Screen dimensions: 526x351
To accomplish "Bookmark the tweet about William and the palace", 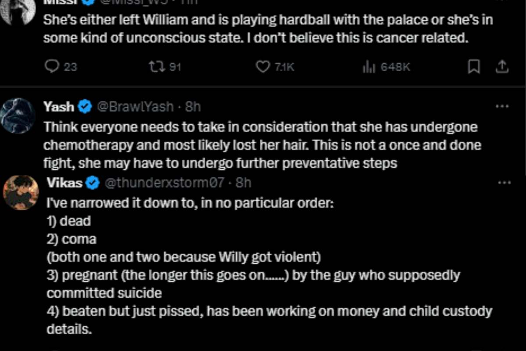I will coord(474,67).
